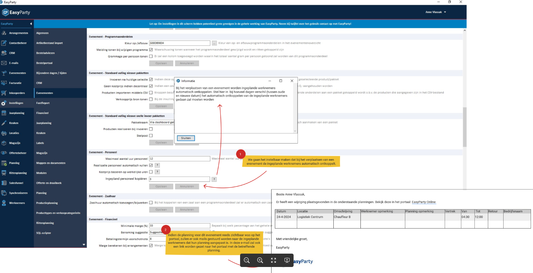Expand settings list down arrow
Image resolution: width=533 pixels, height=273 pixels.
tap(84, 245)
